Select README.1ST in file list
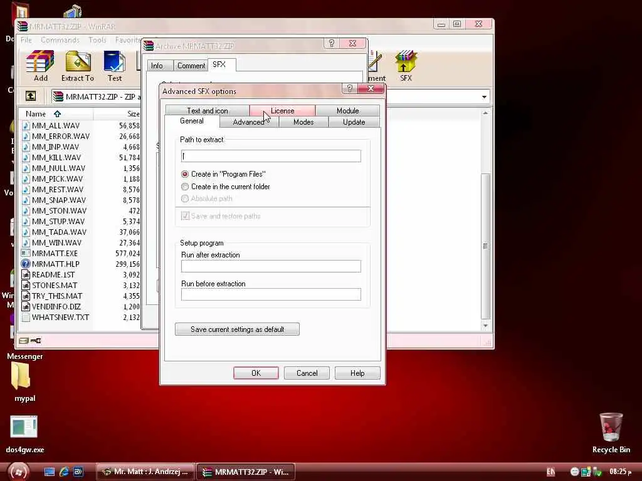The image size is (642, 481). point(53,274)
